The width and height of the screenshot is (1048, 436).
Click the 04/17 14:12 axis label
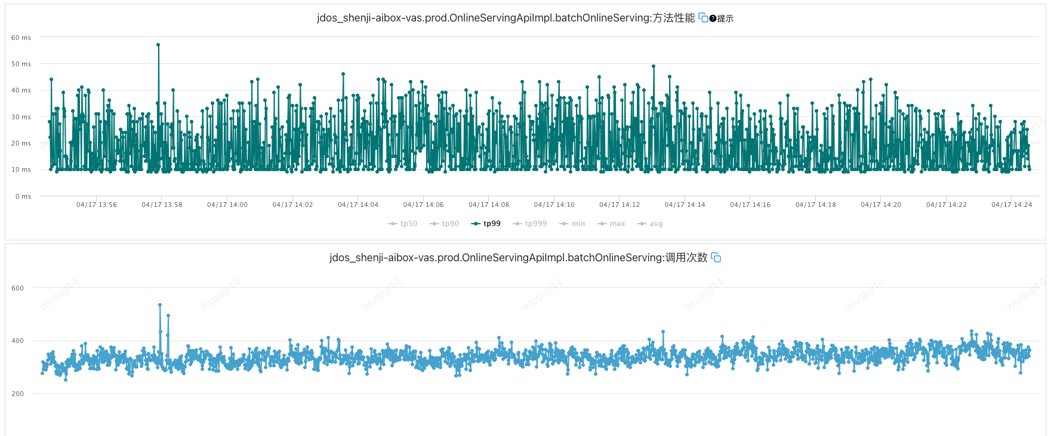(619, 205)
